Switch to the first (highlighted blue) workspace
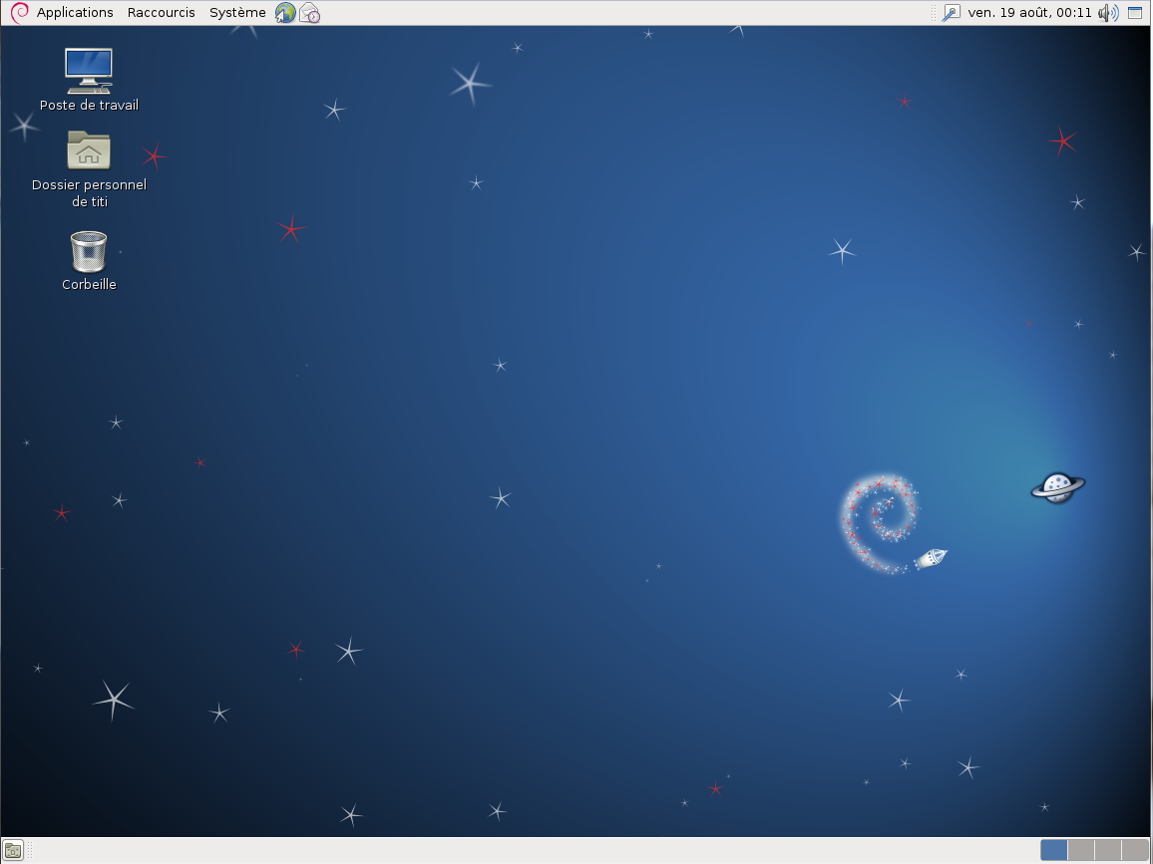 [x=1053, y=850]
